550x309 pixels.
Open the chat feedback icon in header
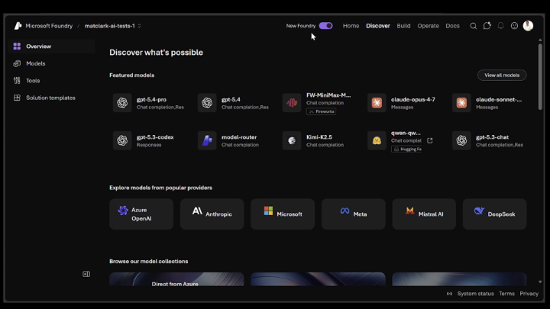click(487, 26)
